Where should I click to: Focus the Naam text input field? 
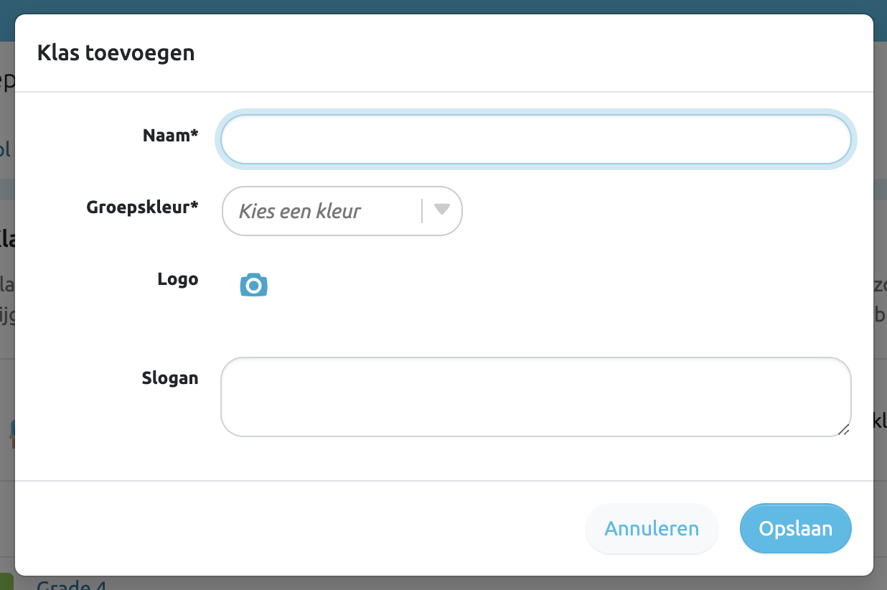[x=535, y=139]
